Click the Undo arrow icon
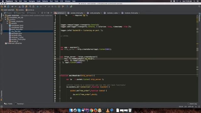Screen dimensions: 201x113 point(13,7)
